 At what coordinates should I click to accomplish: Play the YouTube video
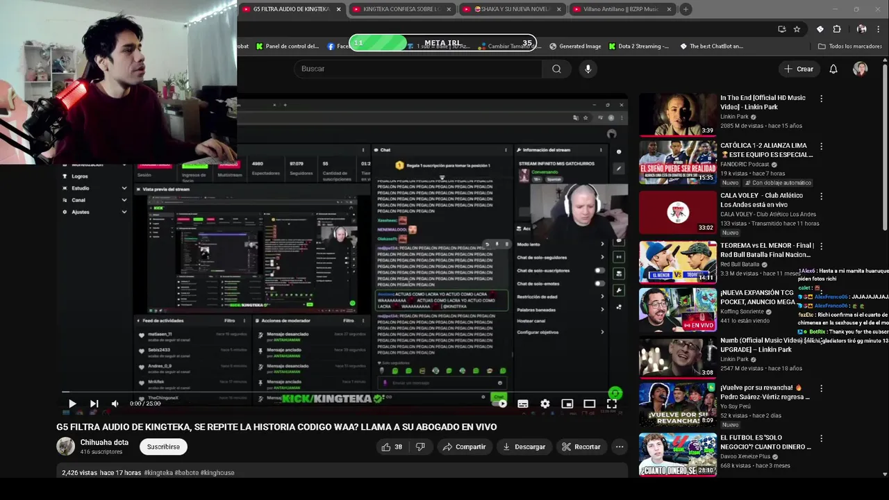(x=72, y=403)
